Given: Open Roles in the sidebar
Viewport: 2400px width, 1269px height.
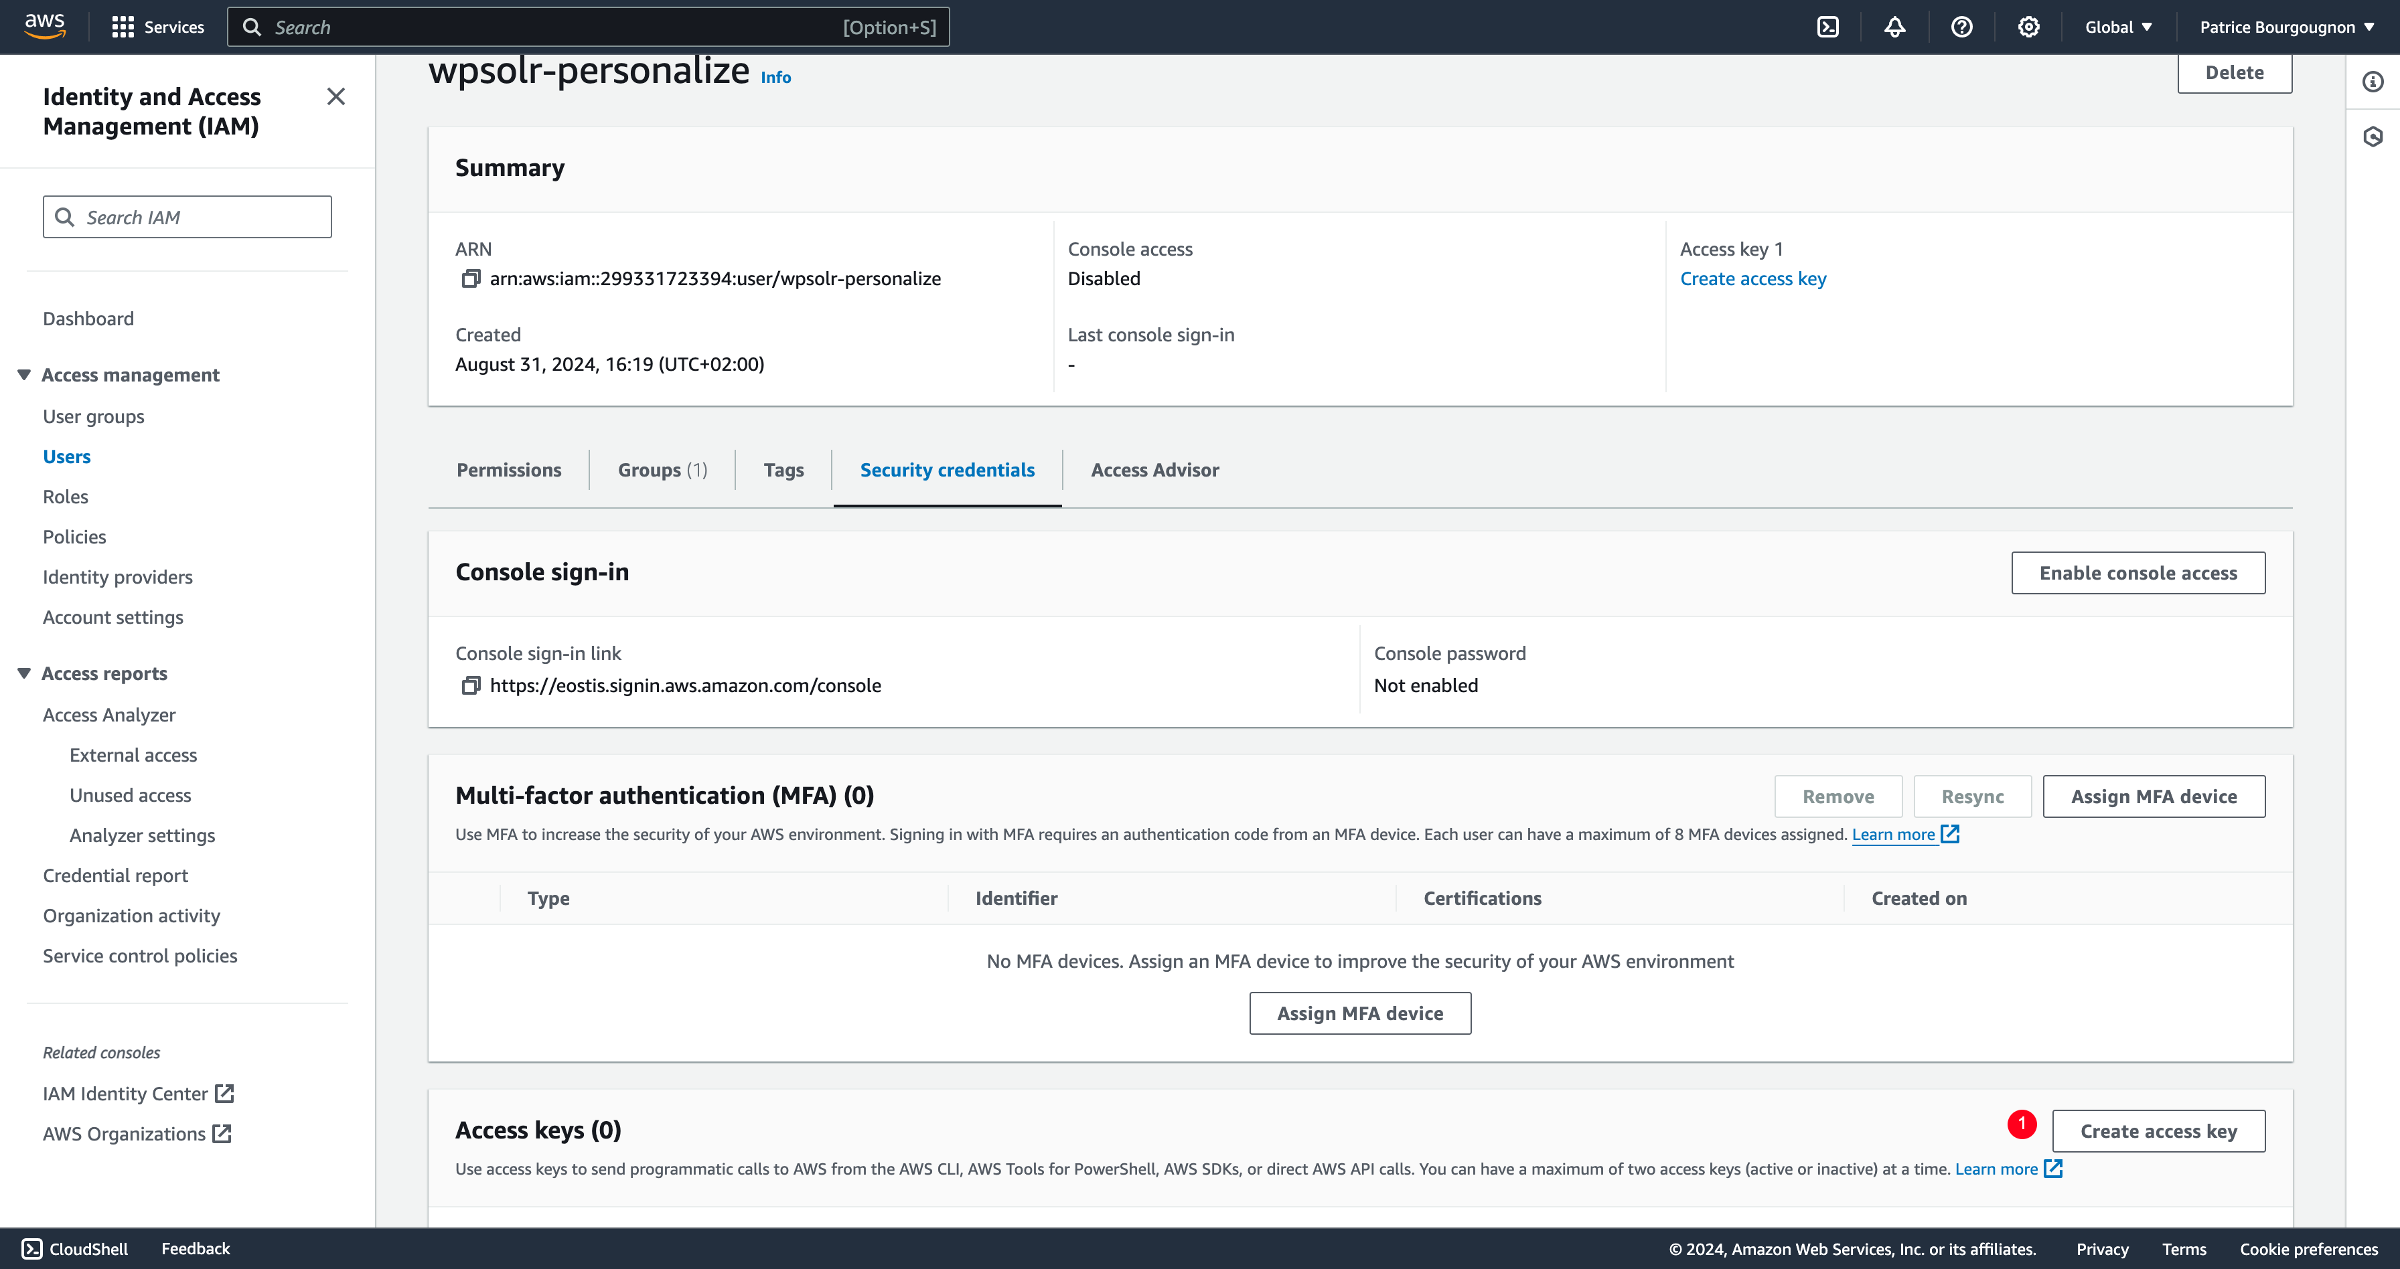Looking at the screenshot, I should pyautogui.click(x=65, y=496).
